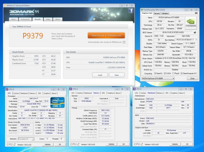The height and width of the screenshot is (152, 204).
Task: Click the Combined Score value 7318
Action: tap(36, 63)
